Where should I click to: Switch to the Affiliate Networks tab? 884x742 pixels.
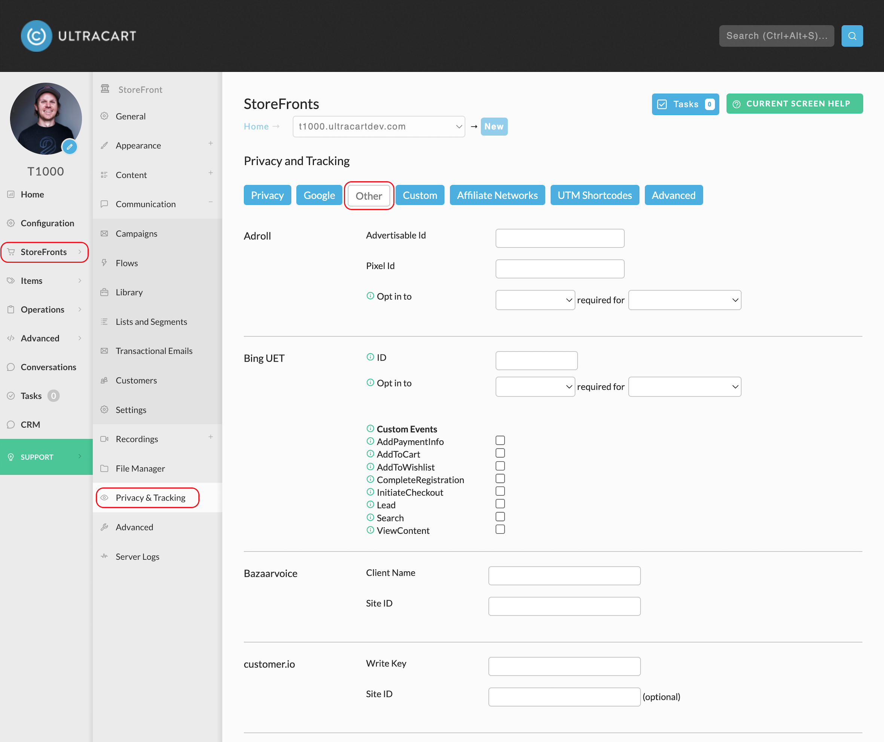(x=497, y=195)
